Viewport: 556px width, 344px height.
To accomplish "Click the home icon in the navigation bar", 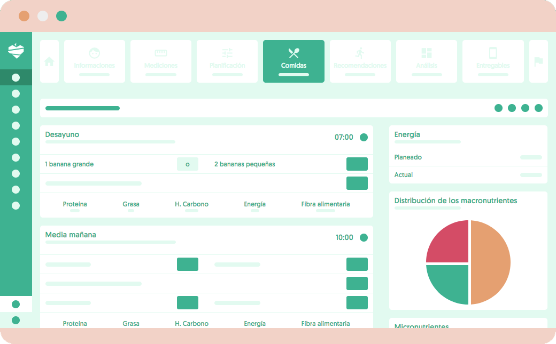I will (49, 61).
